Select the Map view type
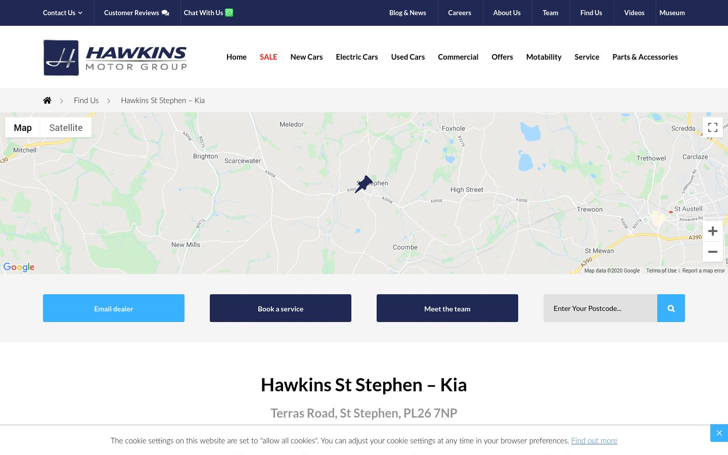Viewport: 728px width, 455px height. point(23,127)
